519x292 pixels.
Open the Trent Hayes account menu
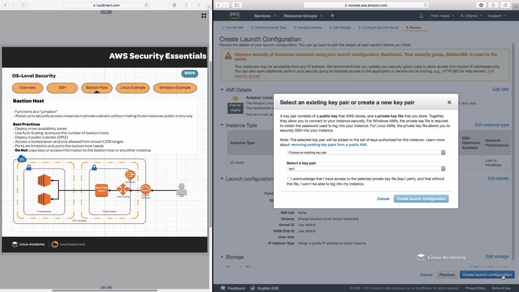click(442, 16)
